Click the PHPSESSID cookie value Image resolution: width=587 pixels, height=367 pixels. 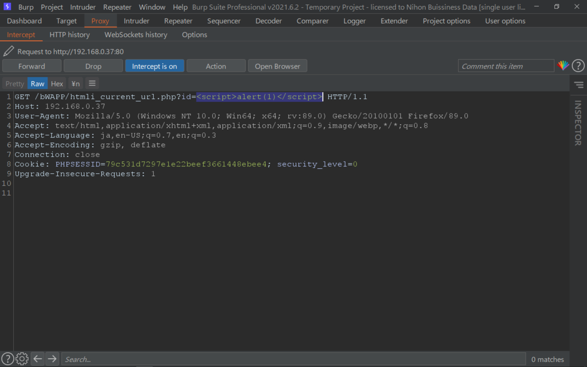(186, 164)
